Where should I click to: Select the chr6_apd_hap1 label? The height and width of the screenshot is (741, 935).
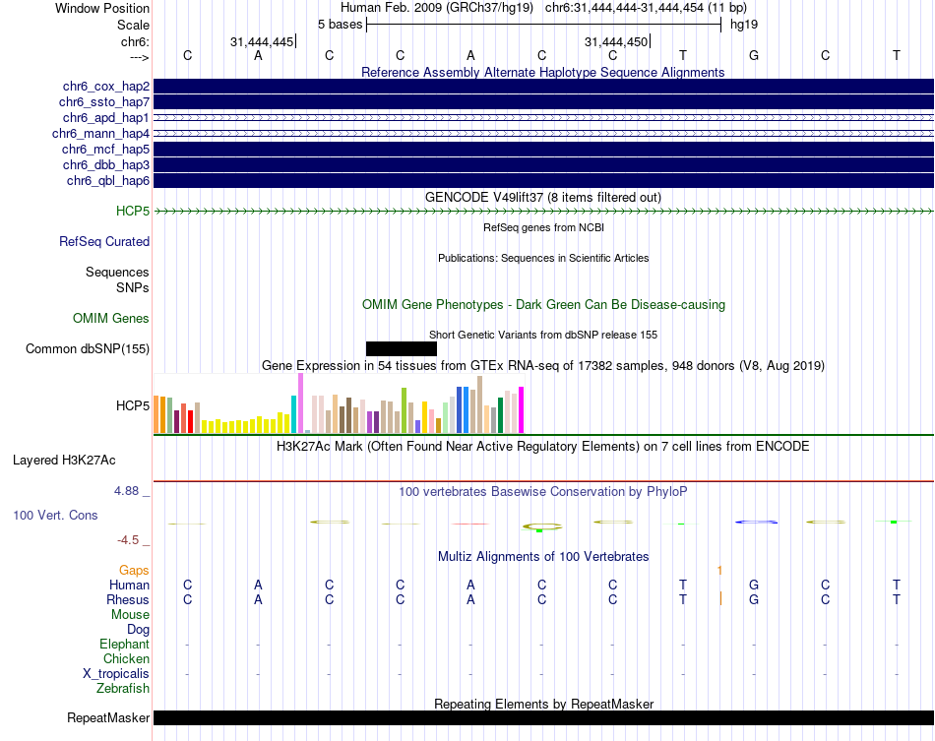[106, 117]
